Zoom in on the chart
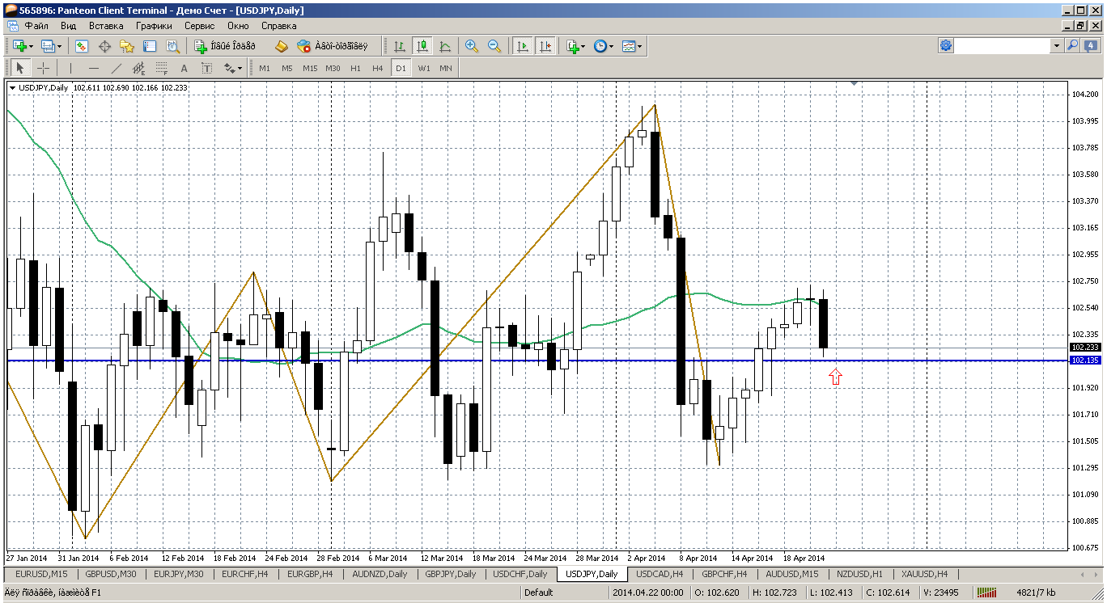The height and width of the screenshot is (603, 1107). 472,46
